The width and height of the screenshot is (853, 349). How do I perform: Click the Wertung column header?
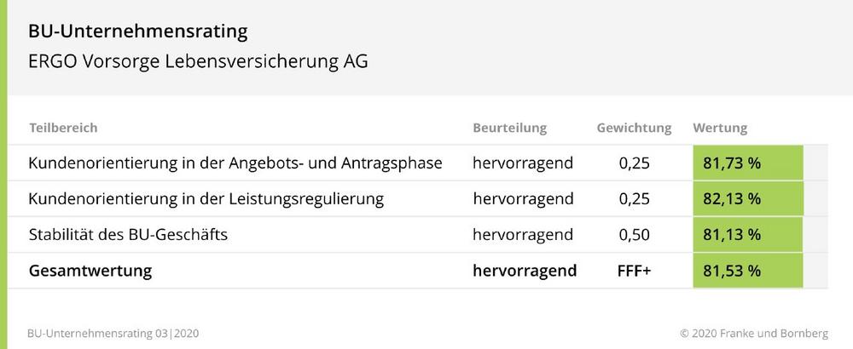click(x=720, y=128)
